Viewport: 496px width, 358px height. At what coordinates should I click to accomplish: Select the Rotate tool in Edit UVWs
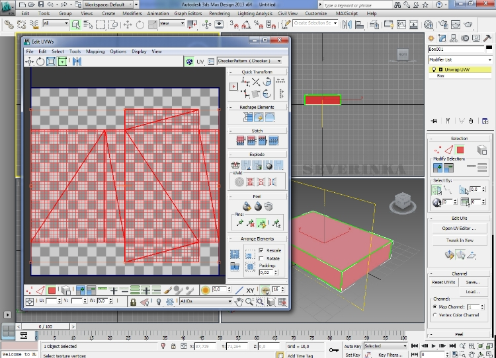point(40,61)
